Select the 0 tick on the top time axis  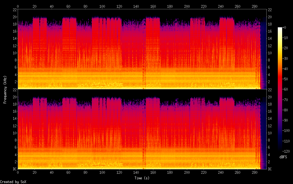(x=18, y=6)
